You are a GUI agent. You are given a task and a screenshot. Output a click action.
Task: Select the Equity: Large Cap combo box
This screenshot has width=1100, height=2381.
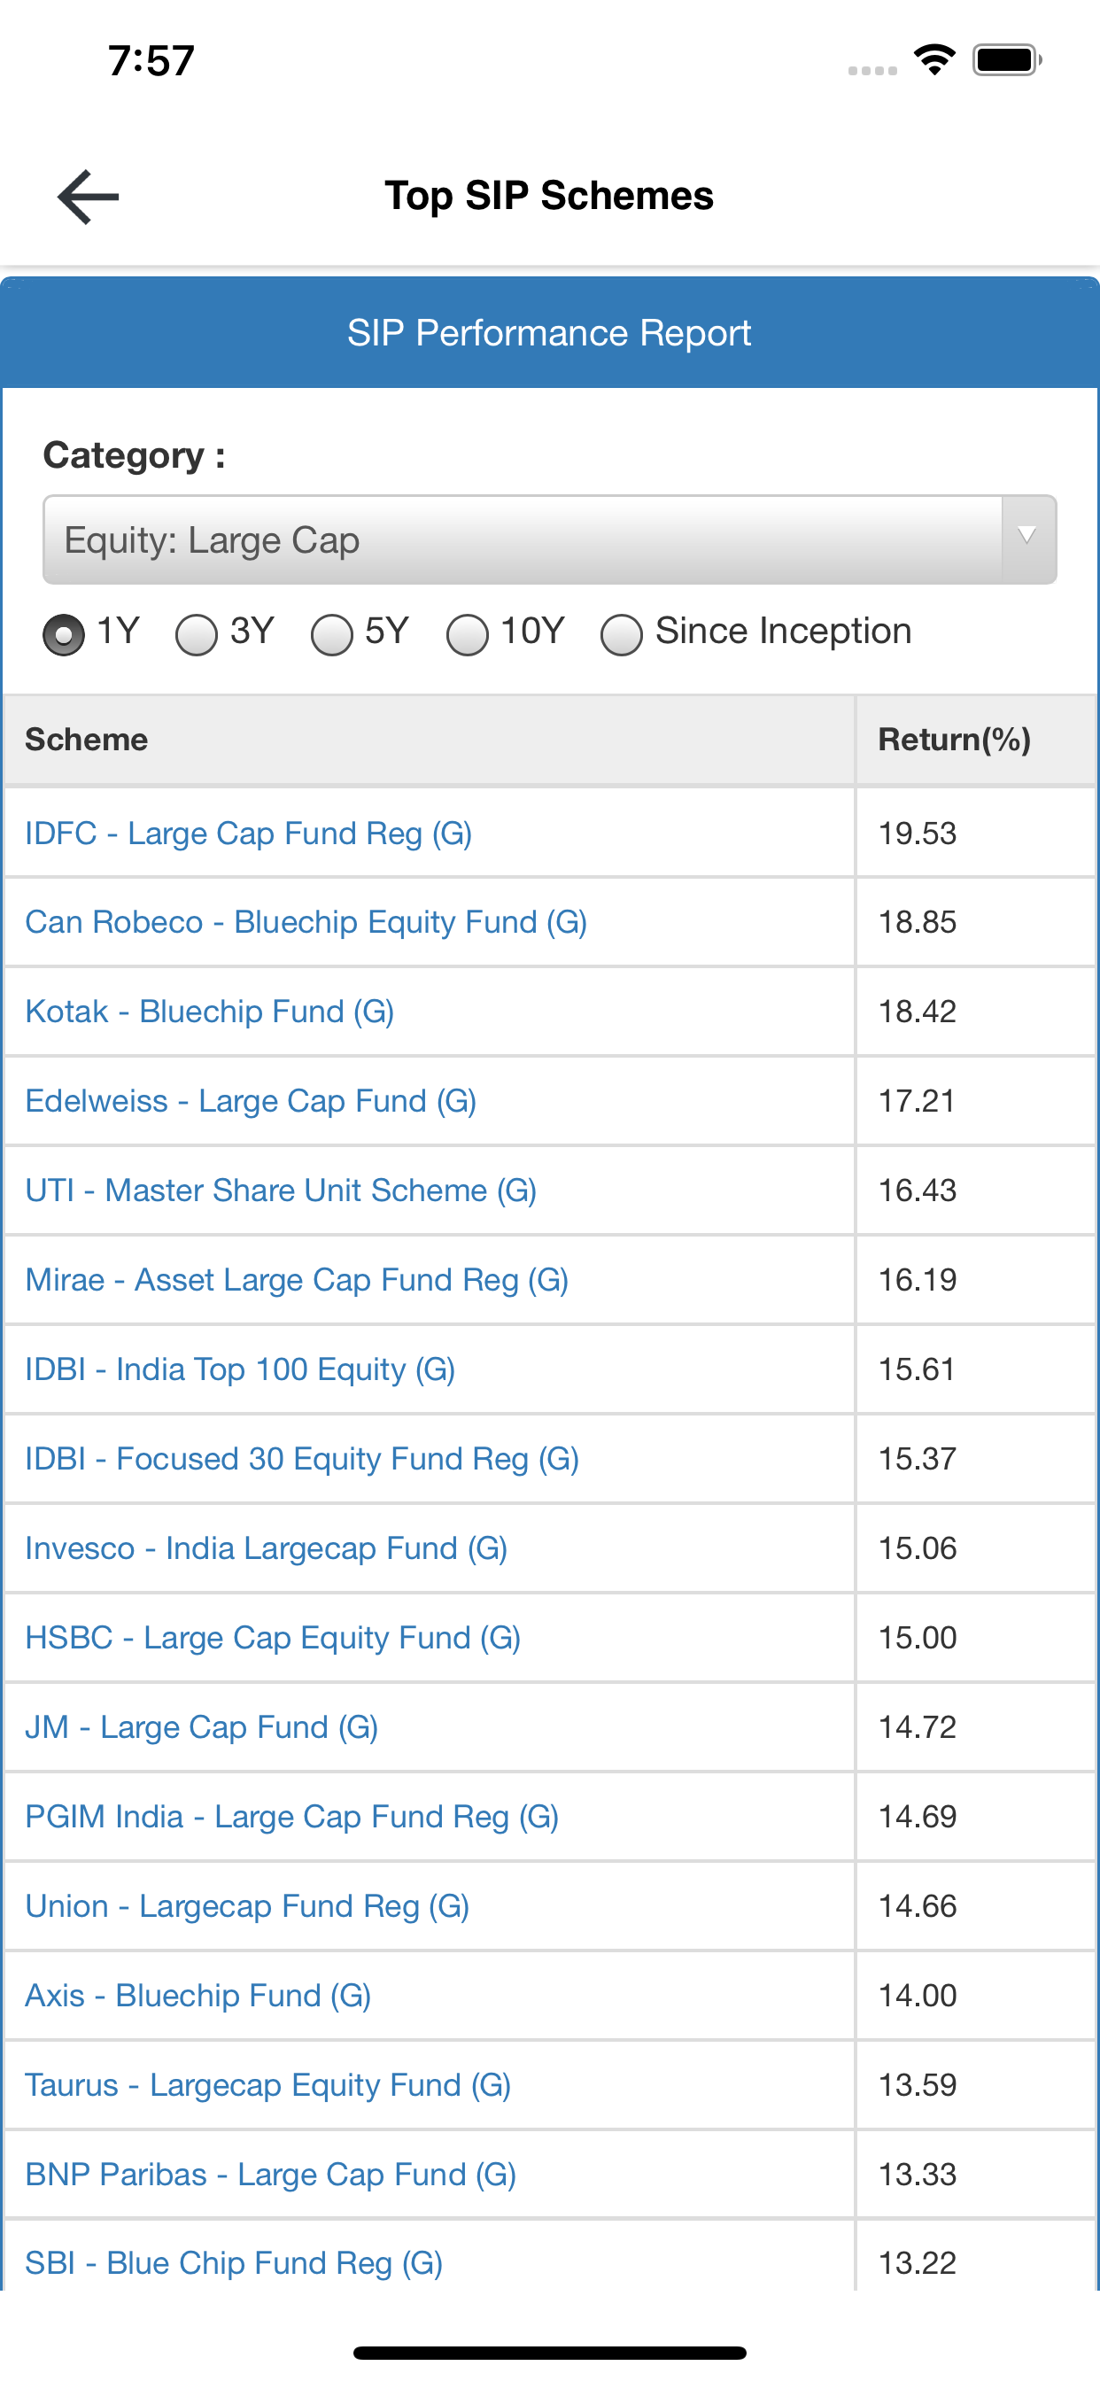(550, 539)
